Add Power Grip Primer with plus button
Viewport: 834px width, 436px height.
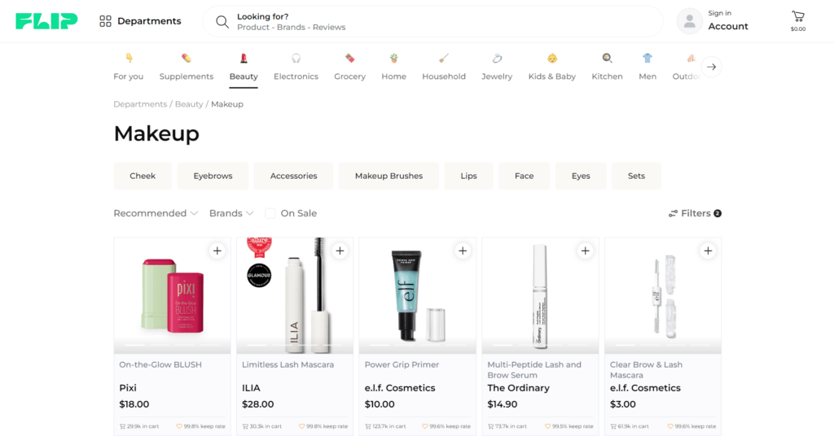(463, 251)
